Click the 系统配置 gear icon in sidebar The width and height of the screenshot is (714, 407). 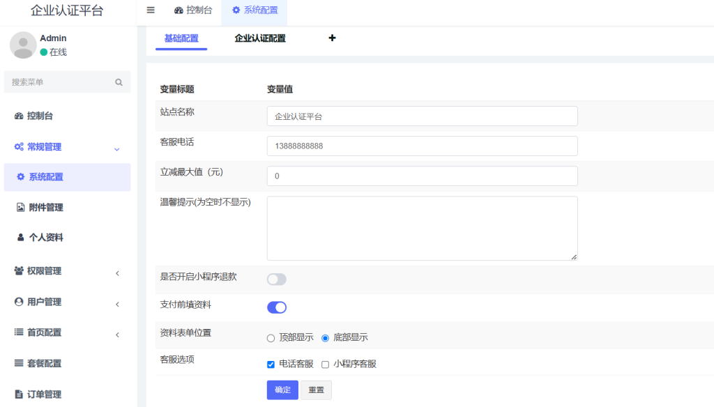(x=20, y=177)
